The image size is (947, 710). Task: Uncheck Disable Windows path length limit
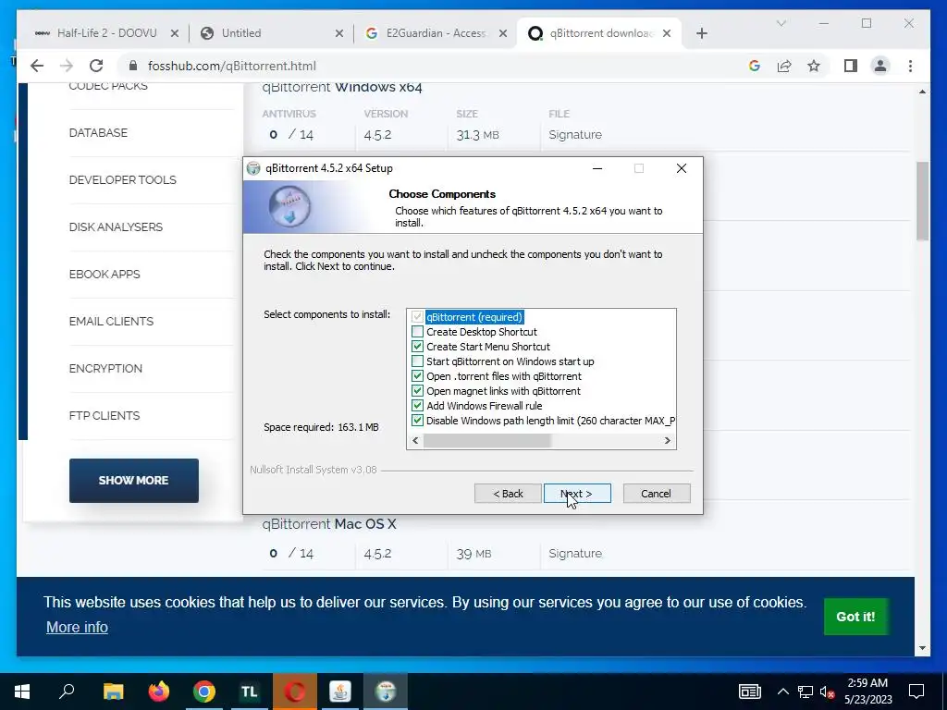coord(417,421)
